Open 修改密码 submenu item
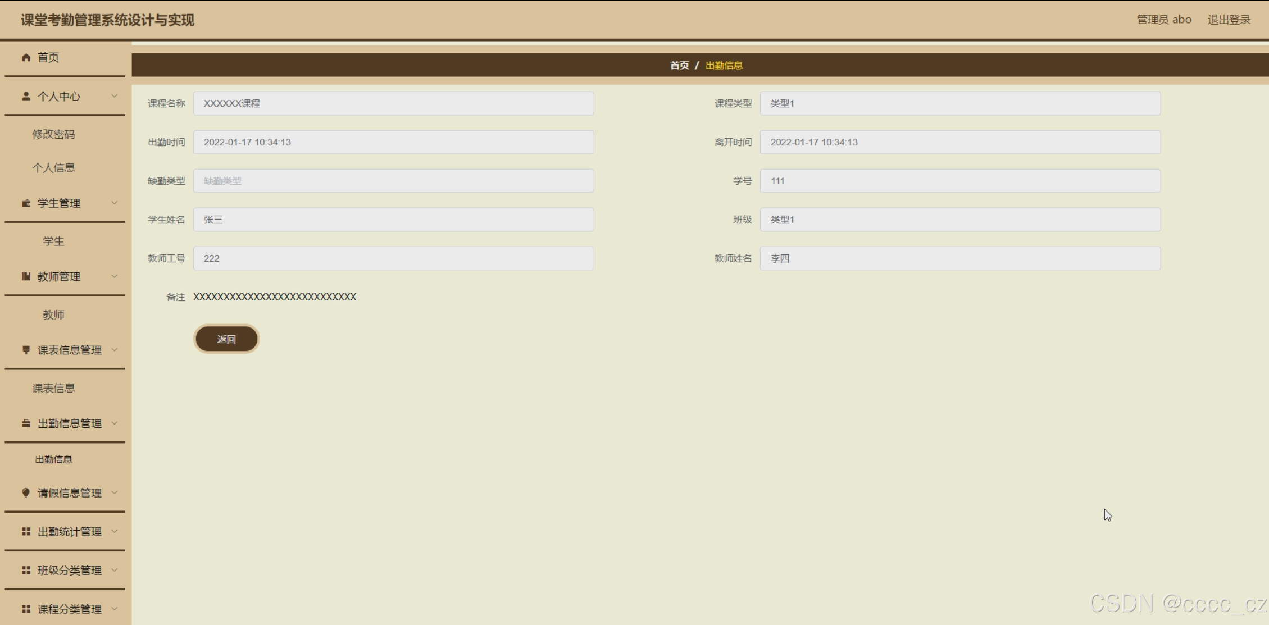1269x625 pixels. 53,134
